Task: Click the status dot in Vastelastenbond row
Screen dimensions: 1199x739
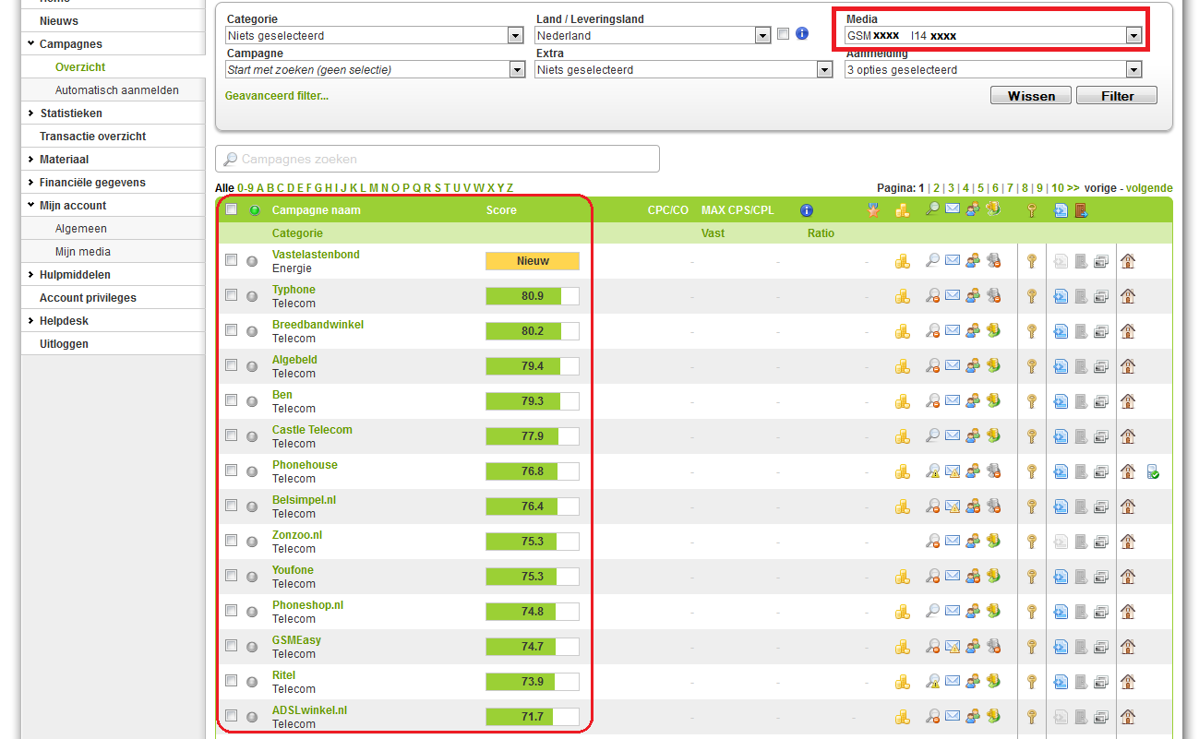Action: [252, 261]
